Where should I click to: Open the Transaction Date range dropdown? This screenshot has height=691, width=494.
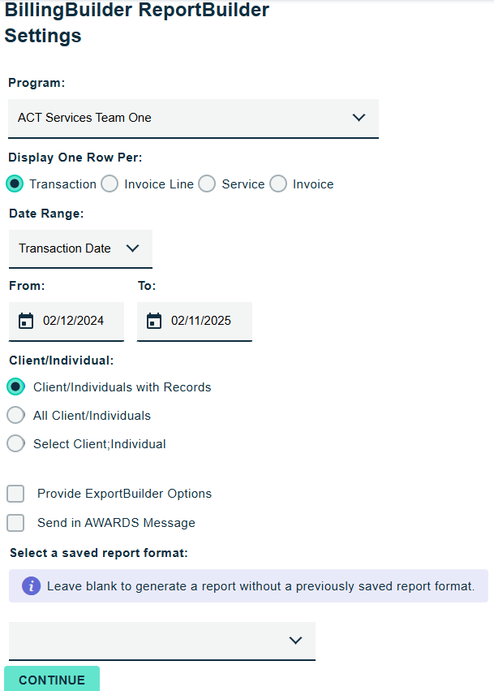pos(80,248)
